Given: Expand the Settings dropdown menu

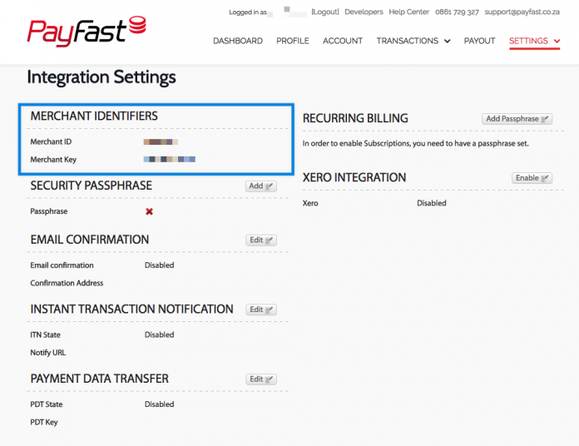Looking at the screenshot, I should (534, 41).
